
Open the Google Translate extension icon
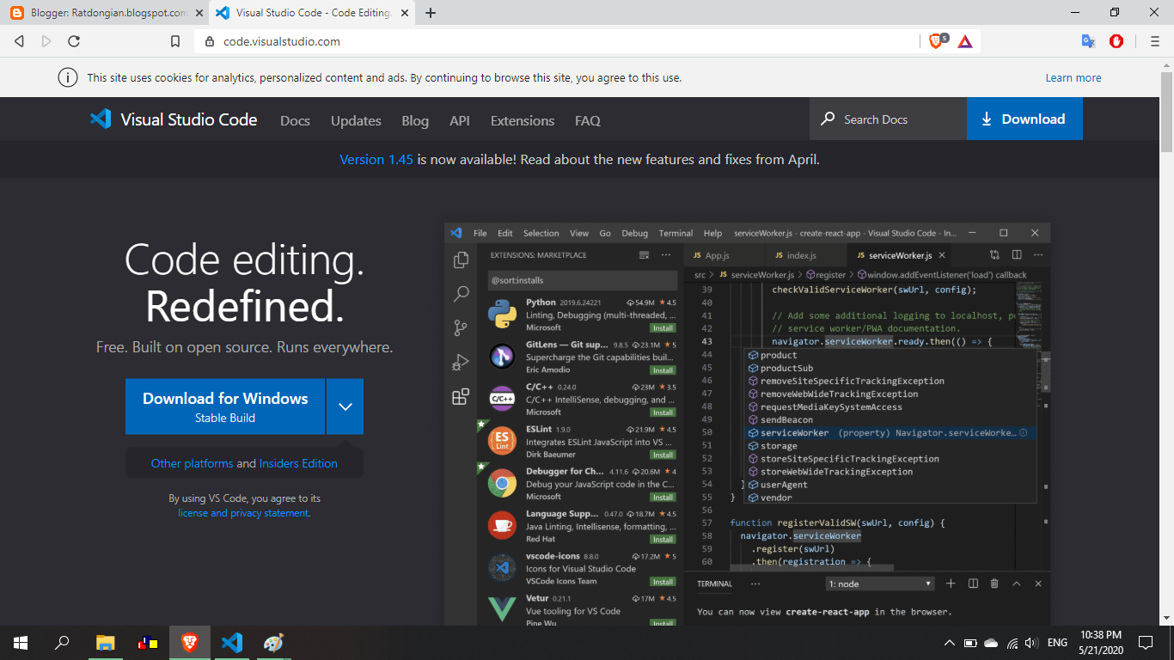(x=1088, y=41)
